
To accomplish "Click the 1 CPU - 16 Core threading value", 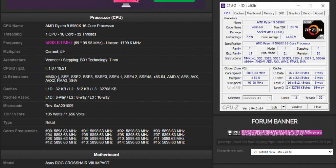I will 71,34.
